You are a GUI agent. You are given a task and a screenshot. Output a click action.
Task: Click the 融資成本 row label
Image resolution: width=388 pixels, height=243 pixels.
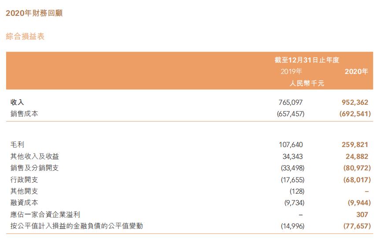pyautogui.click(x=24, y=202)
